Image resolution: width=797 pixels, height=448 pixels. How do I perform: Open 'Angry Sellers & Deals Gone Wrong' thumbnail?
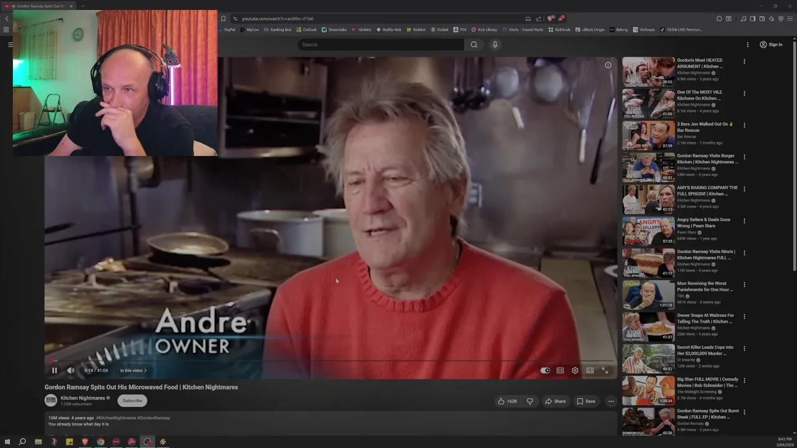coord(648,231)
